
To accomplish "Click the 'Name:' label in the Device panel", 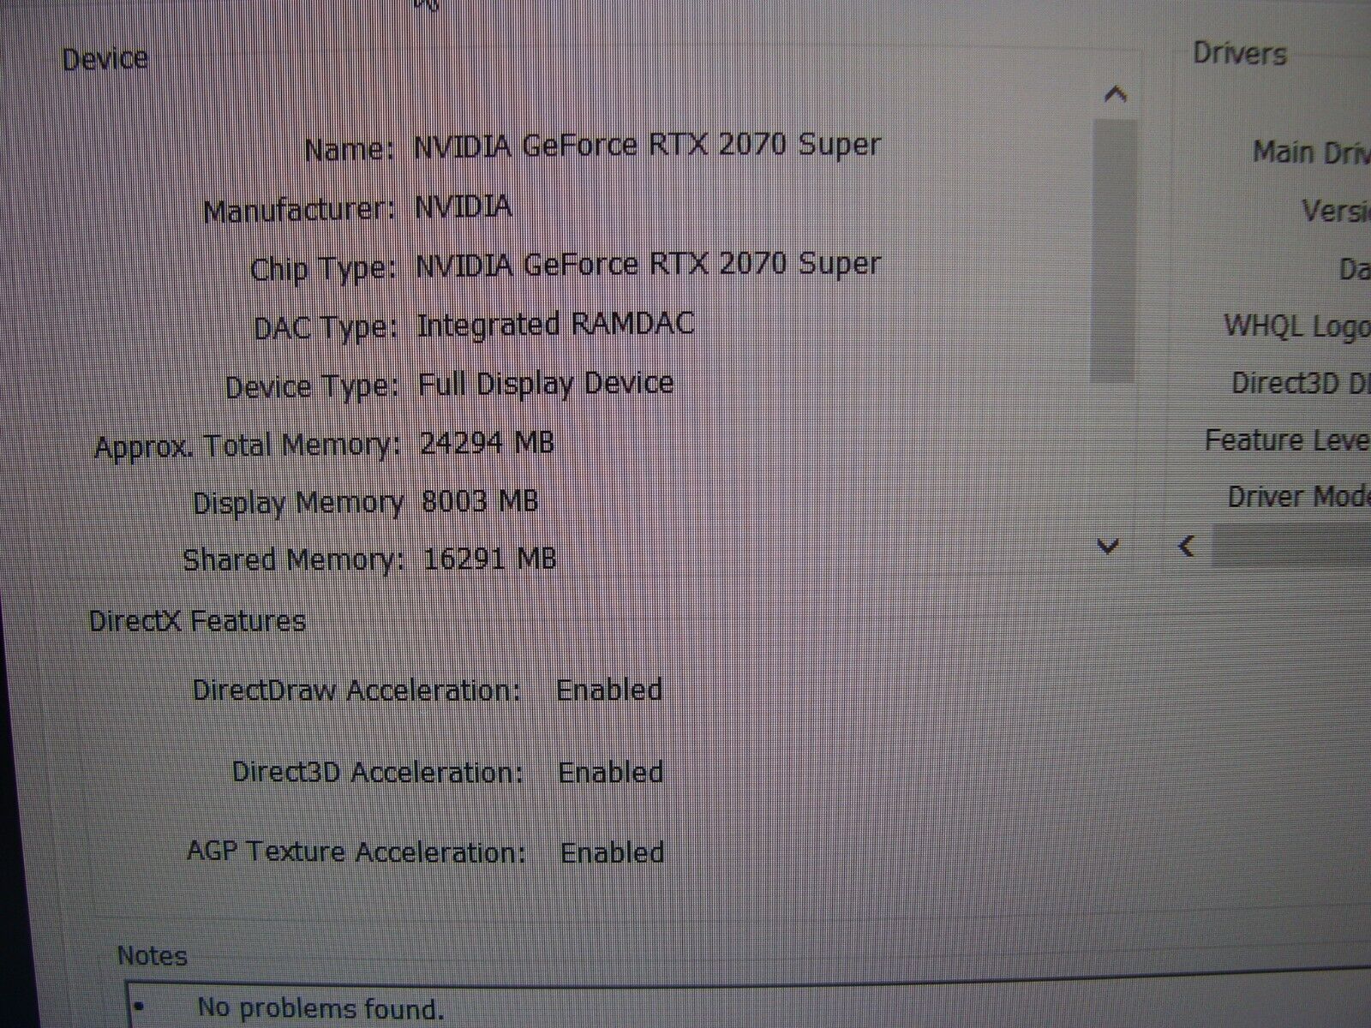I will [349, 150].
